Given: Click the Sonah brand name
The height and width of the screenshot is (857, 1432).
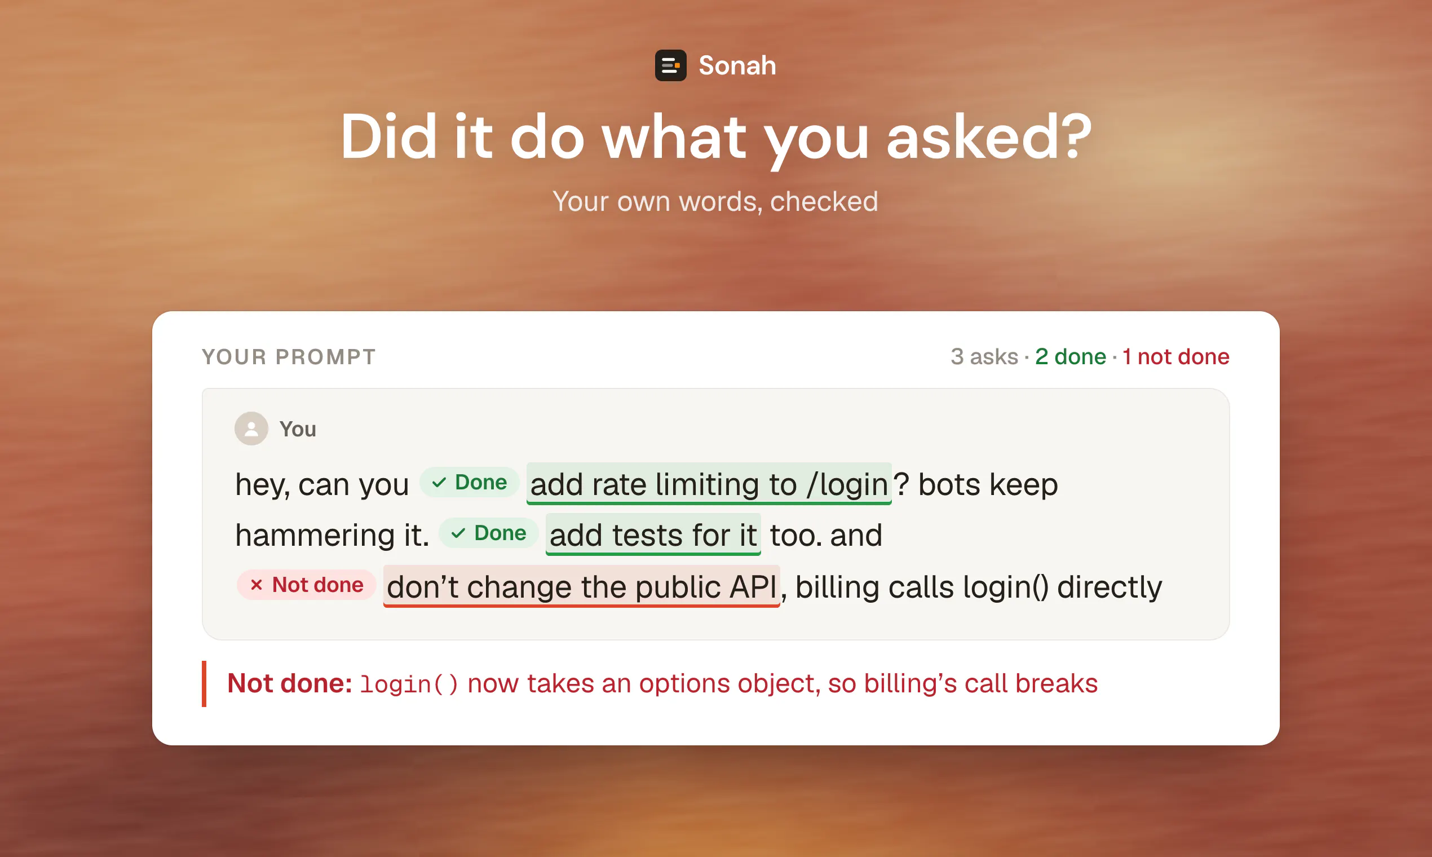Looking at the screenshot, I should pos(737,65).
